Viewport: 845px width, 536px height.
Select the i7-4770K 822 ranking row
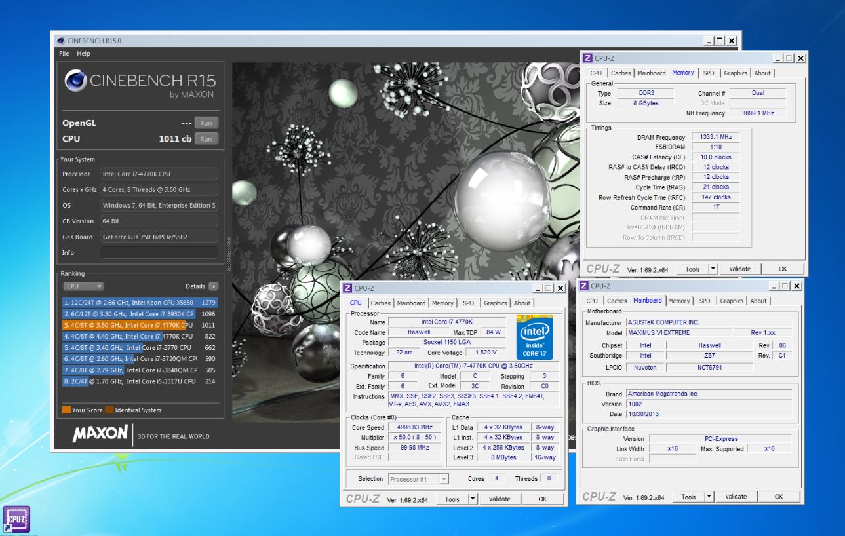tap(140, 336)
